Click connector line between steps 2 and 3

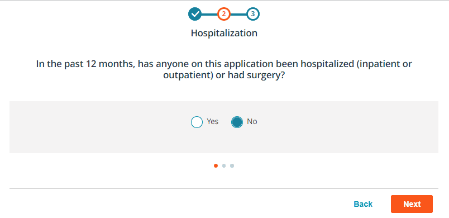coord(238,14)
